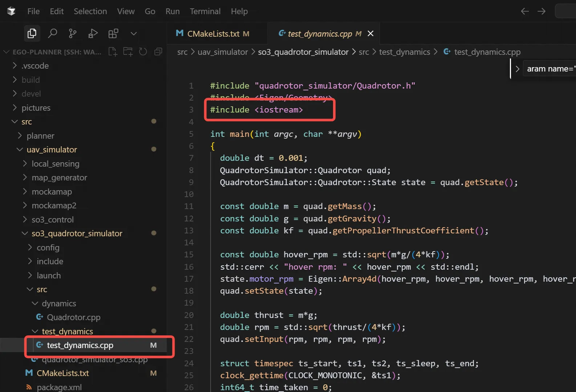
Task: Open the View menu
Action: click(126, 11)
